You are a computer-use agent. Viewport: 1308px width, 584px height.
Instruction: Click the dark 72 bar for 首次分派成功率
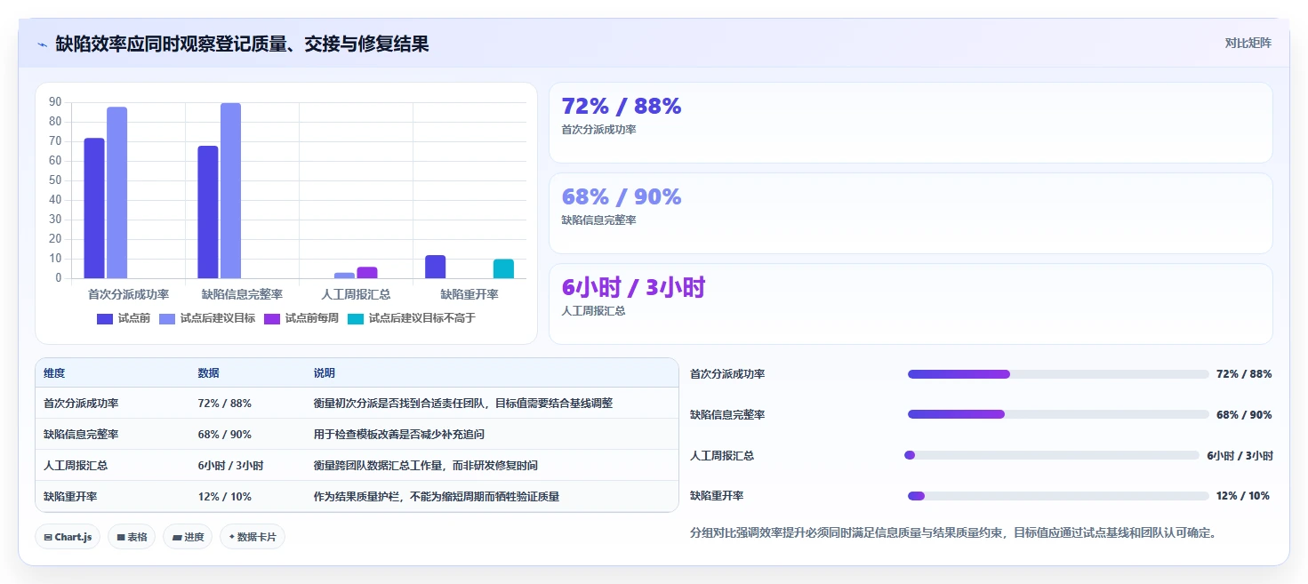94,208
